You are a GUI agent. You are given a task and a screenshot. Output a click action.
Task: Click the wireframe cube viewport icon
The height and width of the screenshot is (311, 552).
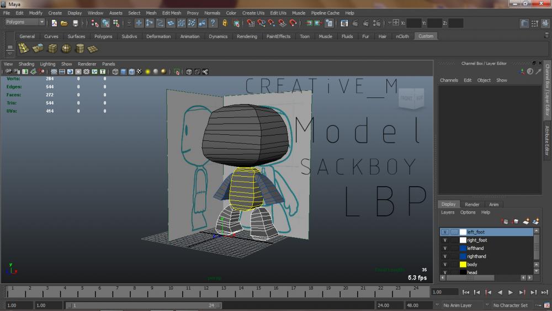point(115,72)
